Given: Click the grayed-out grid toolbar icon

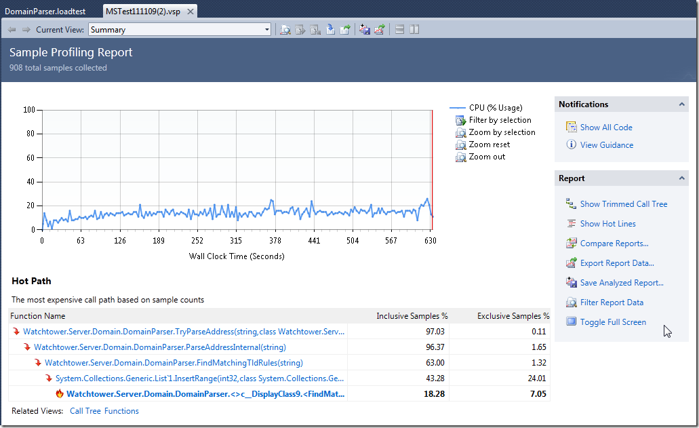Looking at the screenshot, I should click(316, 30).
